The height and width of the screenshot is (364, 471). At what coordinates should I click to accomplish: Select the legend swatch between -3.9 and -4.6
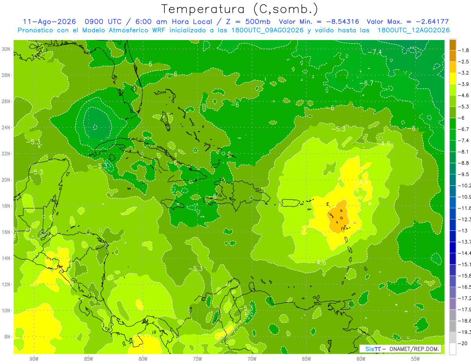coord(453,90)
